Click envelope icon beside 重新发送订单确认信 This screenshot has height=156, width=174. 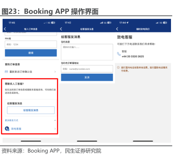point(6,72)
